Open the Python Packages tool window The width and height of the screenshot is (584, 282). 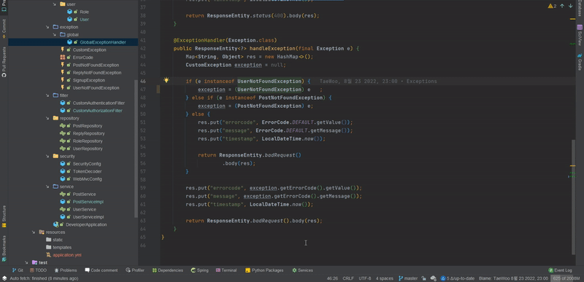264,270
